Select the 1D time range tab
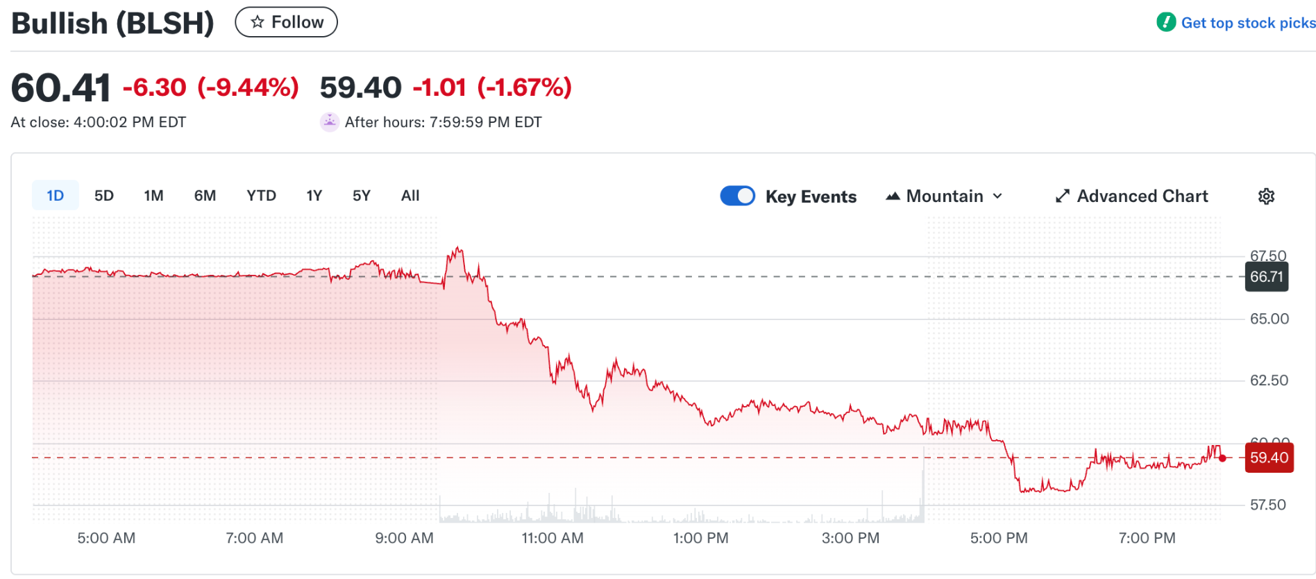Viewport: 1316px width, 579px height. [x=56, y=196]
